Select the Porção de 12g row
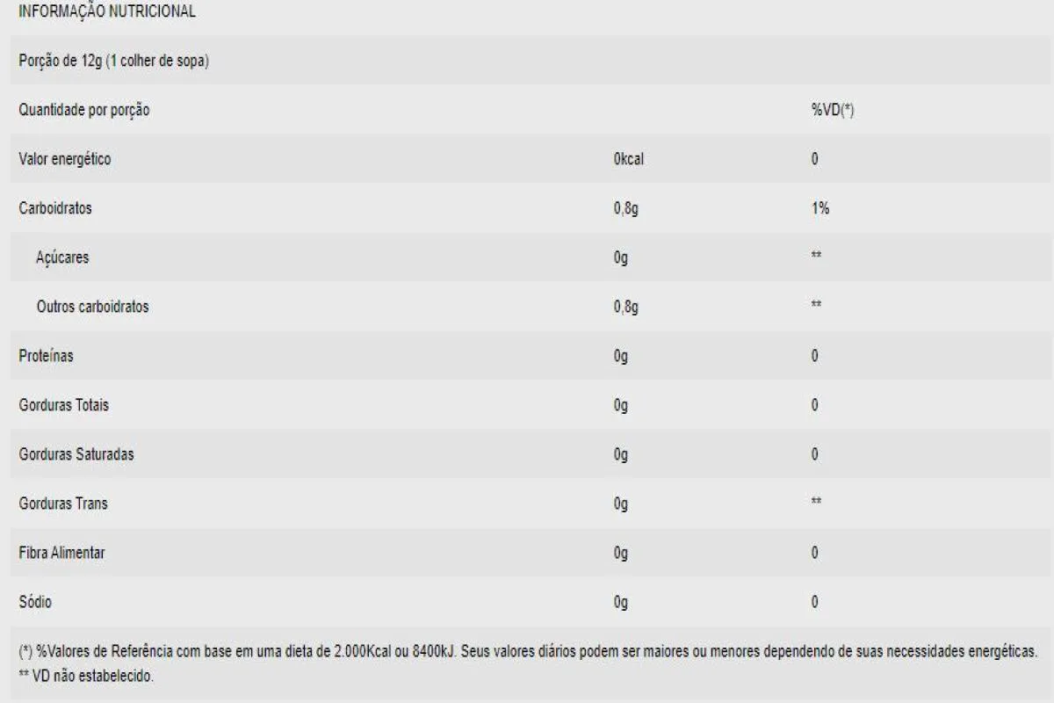Image resolution: width=1054 pixels, height=703 pixels. click(x=527, y=61)
